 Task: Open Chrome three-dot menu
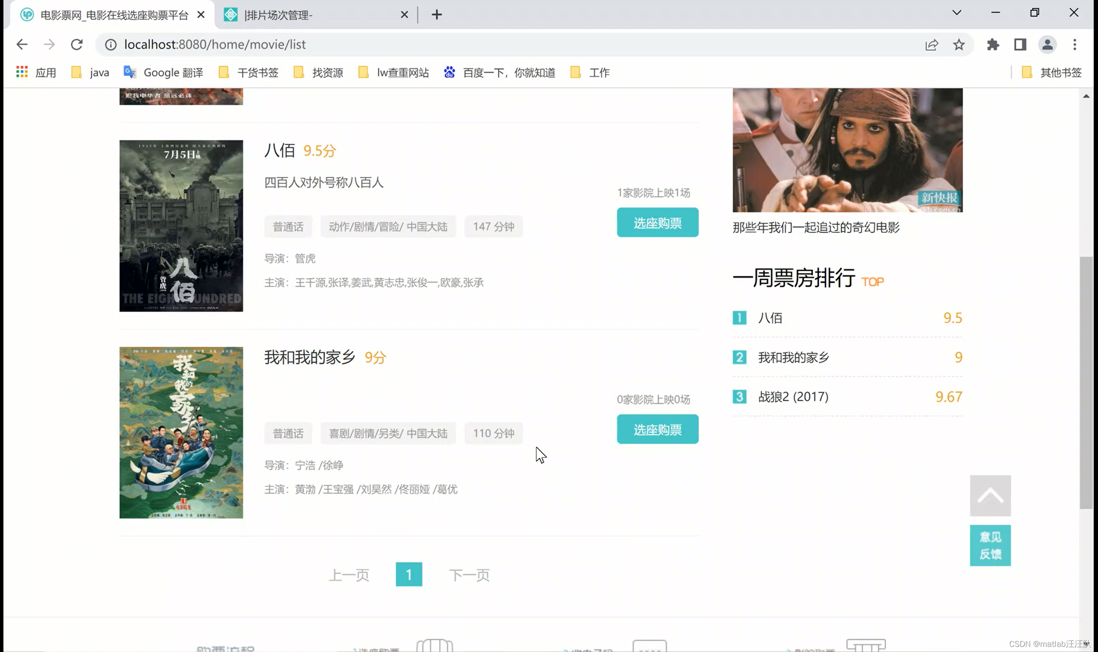1074,44
